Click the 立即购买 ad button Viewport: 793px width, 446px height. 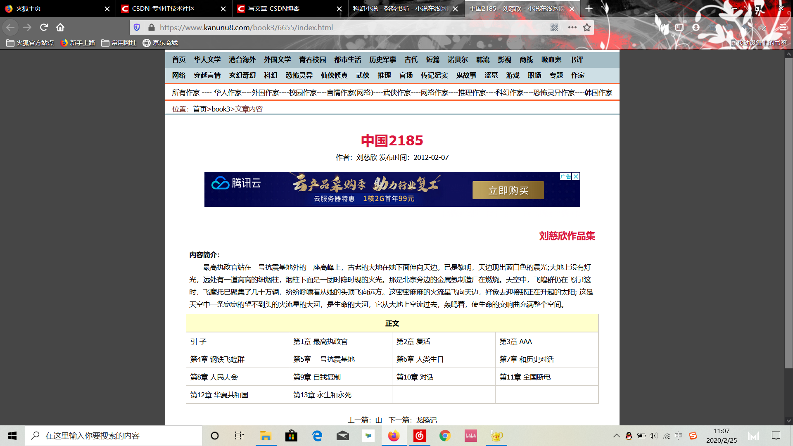pyautogui.click(x=508, y=190)
